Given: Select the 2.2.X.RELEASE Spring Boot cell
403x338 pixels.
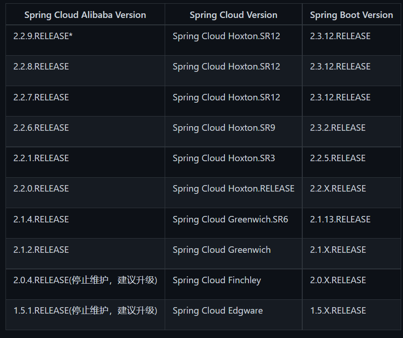Looking at the screenshot, I should pos(351,192).
